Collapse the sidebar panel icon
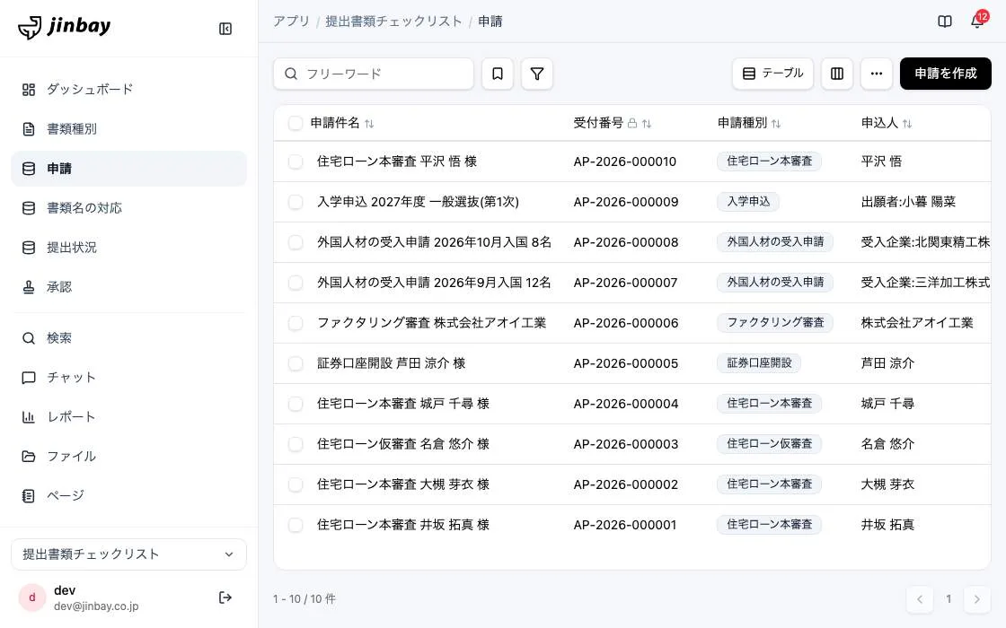Screen dimensions: 1006x628 (225, 29)
